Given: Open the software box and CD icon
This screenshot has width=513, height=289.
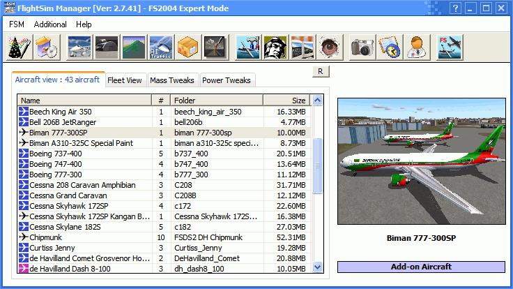Looking at the screenshot, I should 47,47.
